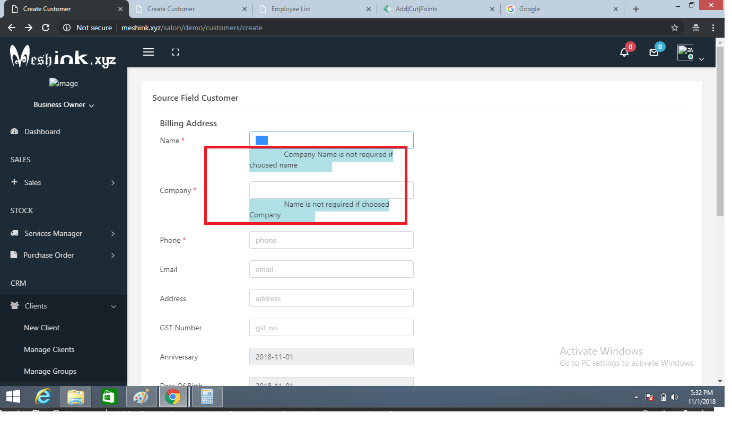Click the 'Billing Address' section title
The image size is (732, 422).
[188, 124]
